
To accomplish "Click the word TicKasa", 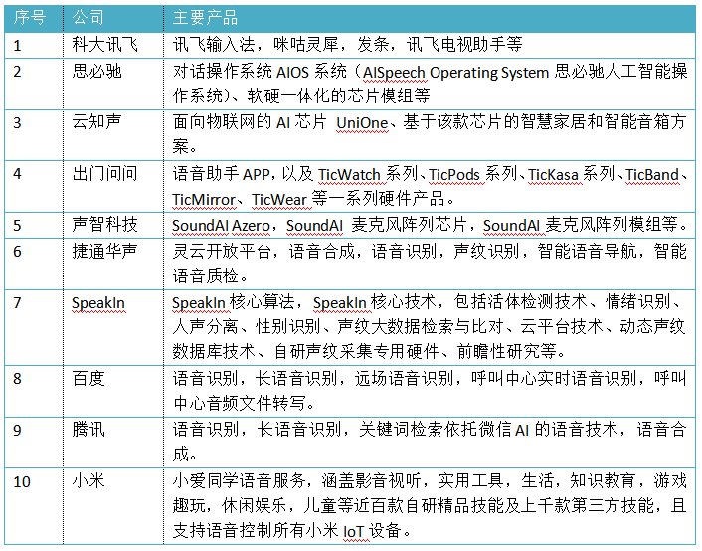I will tap(553, 175).
